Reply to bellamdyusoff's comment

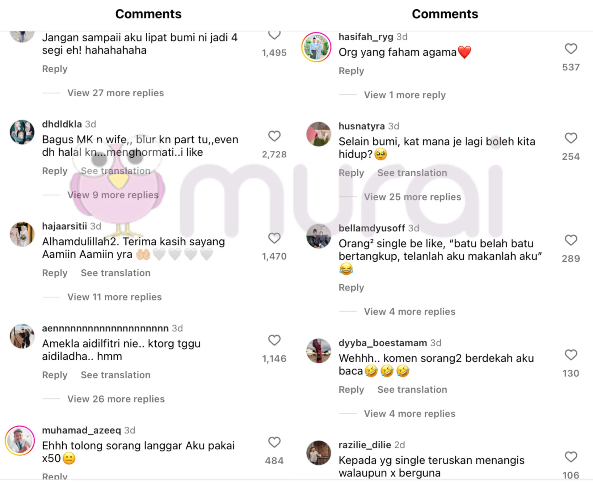point(351,287)
